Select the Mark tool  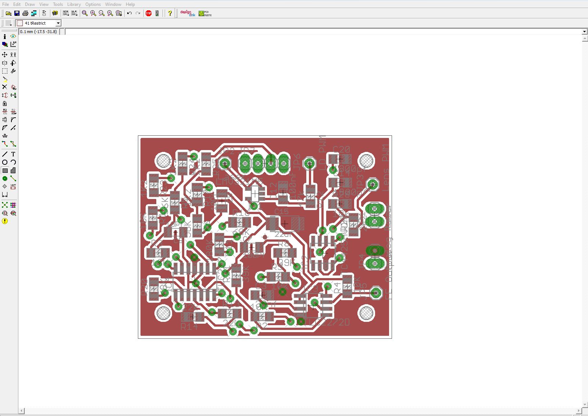[13, 44]
